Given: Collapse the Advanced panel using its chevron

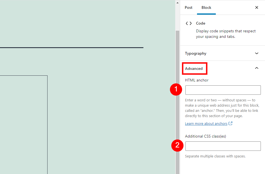Looking at the screenshot, I should pos(256,68).
